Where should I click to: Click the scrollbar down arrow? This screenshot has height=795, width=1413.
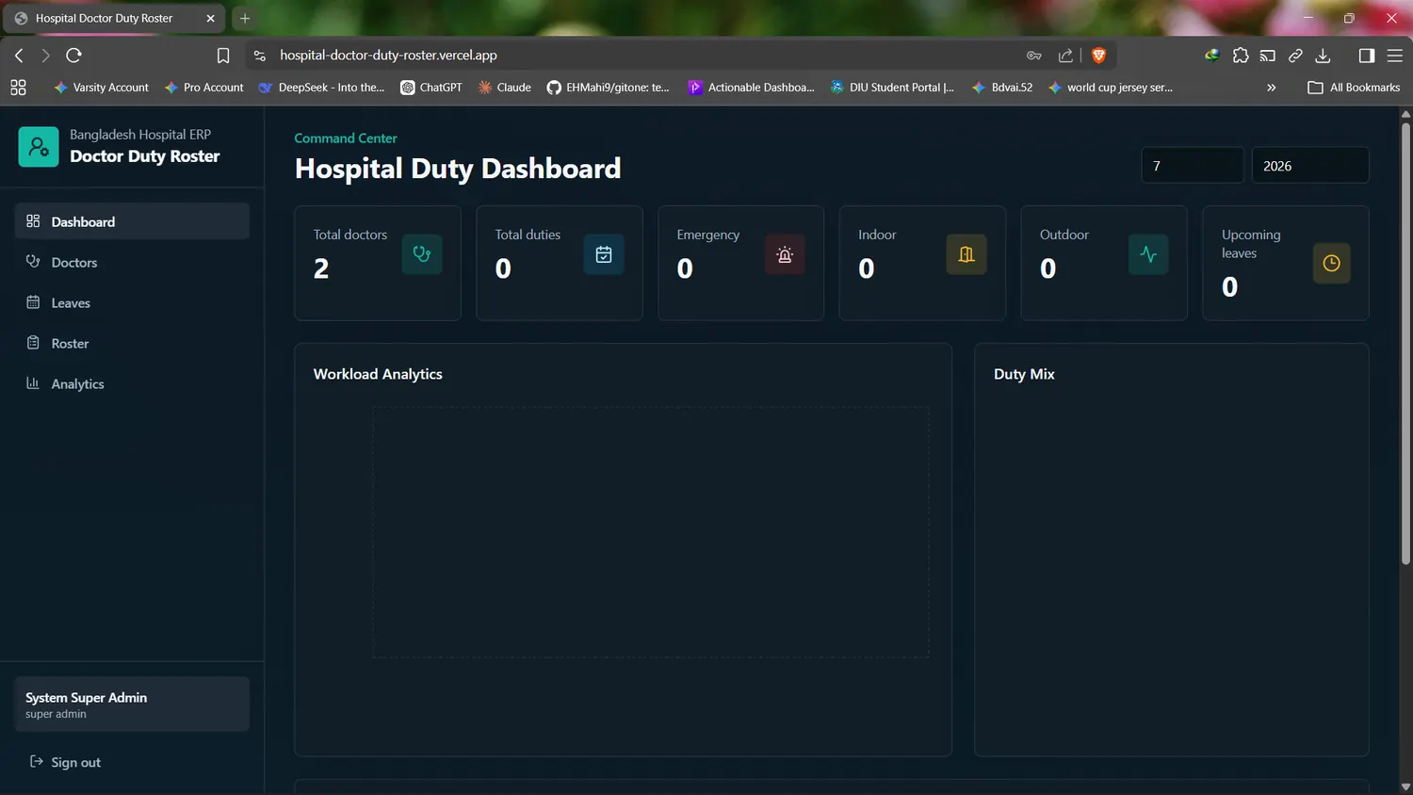pyautogui.click(x=1405, y=787)
